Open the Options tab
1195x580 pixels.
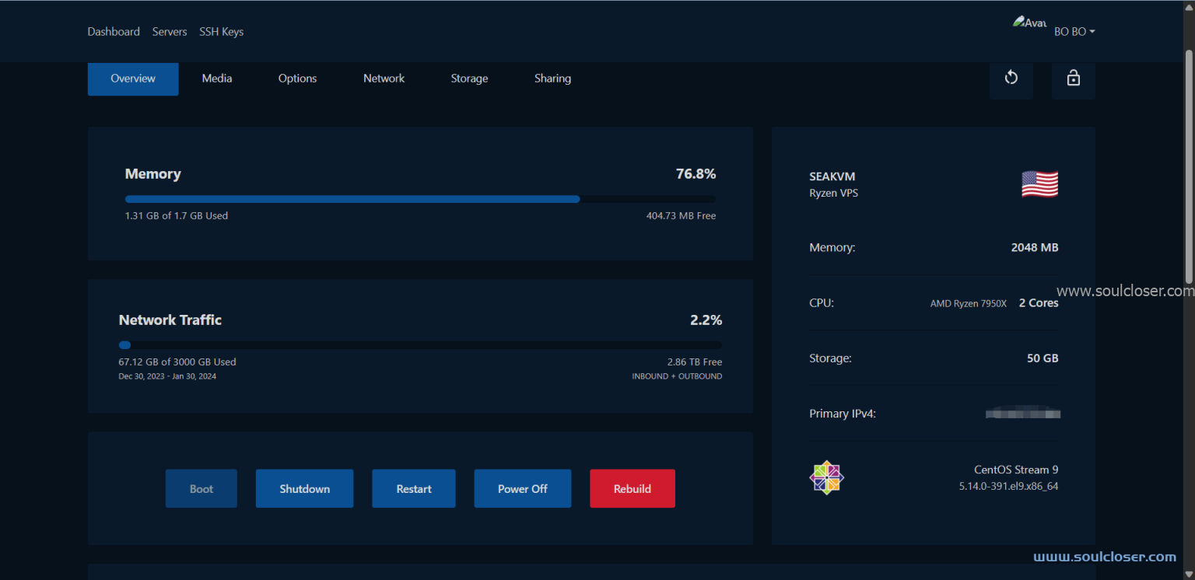click(x=297, y=79)
